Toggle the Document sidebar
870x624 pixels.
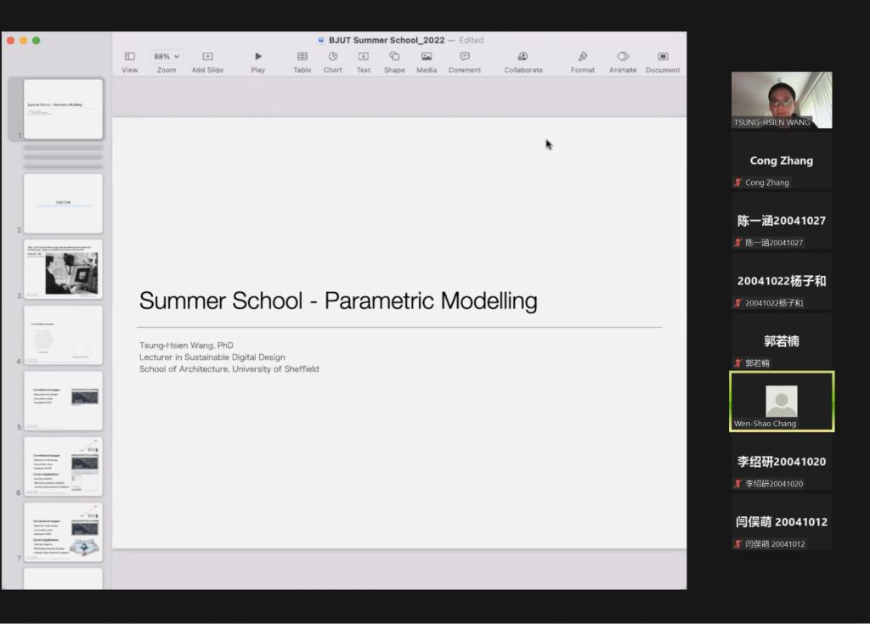[x=663, y=57]
